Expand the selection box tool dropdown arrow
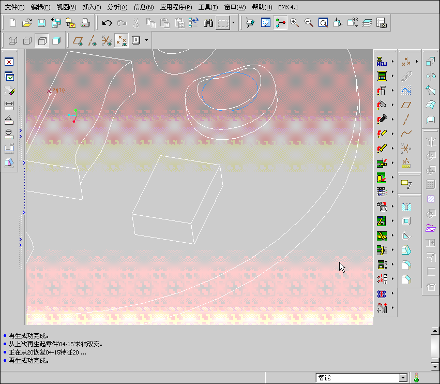This screenshot has width=440, height=384. tap(233, 23)
